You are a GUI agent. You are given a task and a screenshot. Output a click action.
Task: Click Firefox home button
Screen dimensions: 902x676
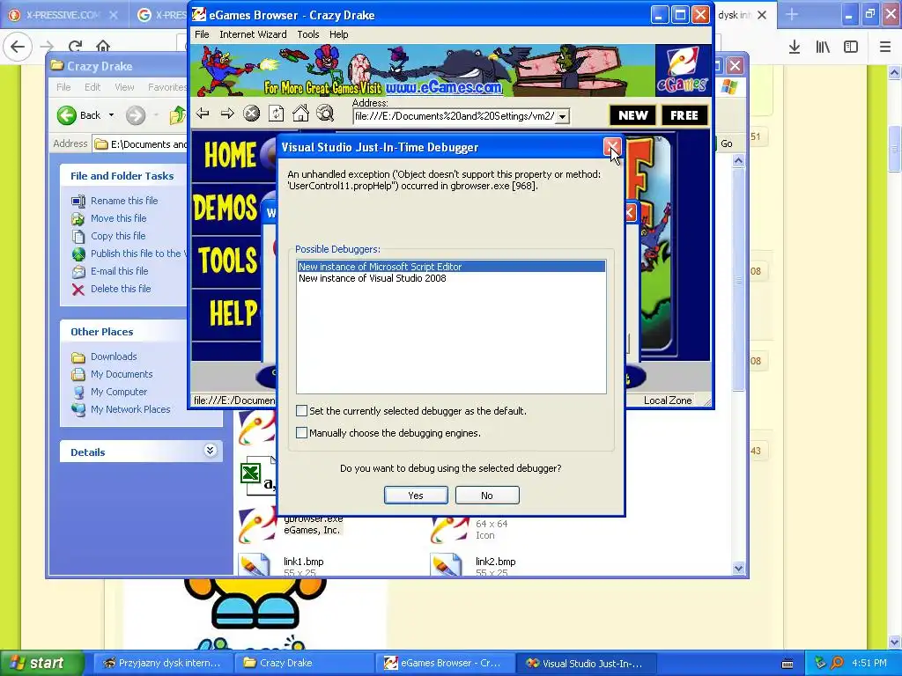(103, 47)
